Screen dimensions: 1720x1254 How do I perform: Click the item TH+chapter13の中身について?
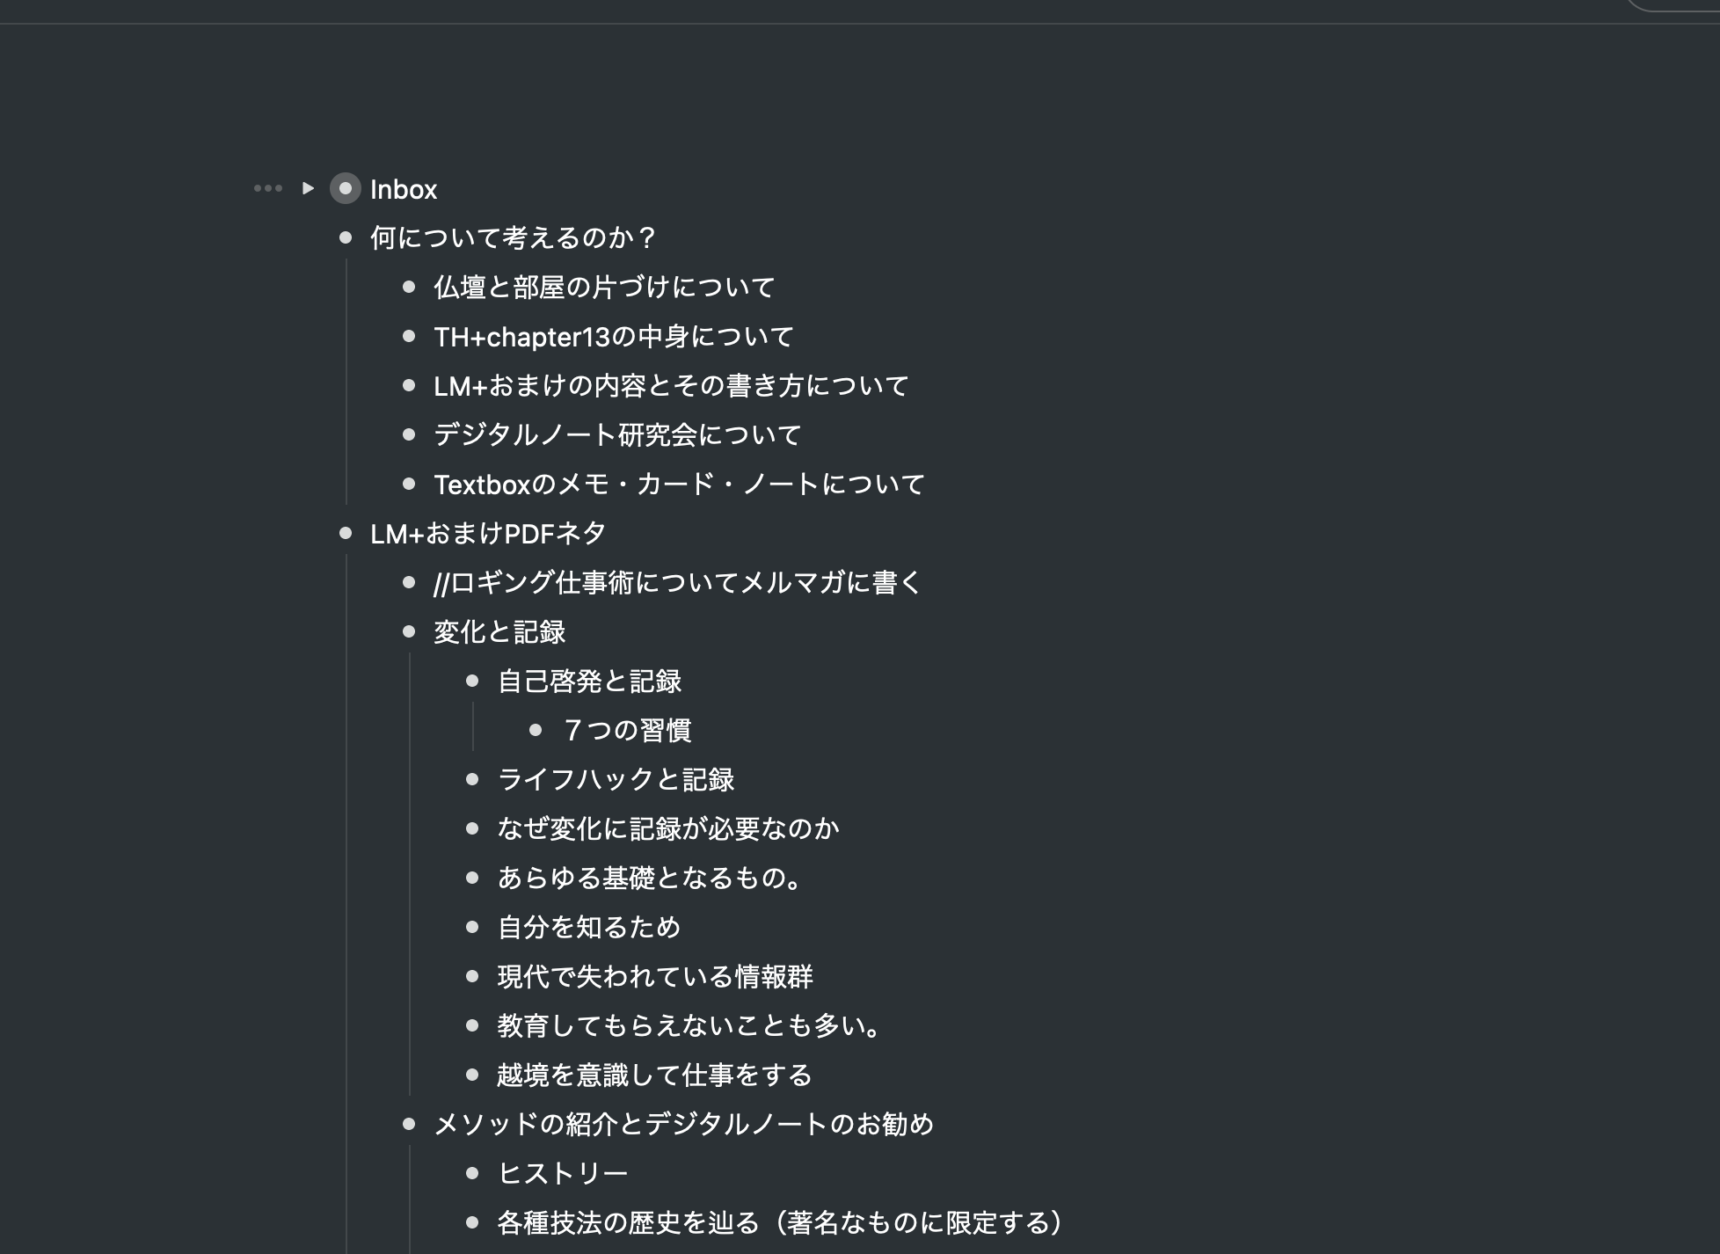(x=613, y=336)
